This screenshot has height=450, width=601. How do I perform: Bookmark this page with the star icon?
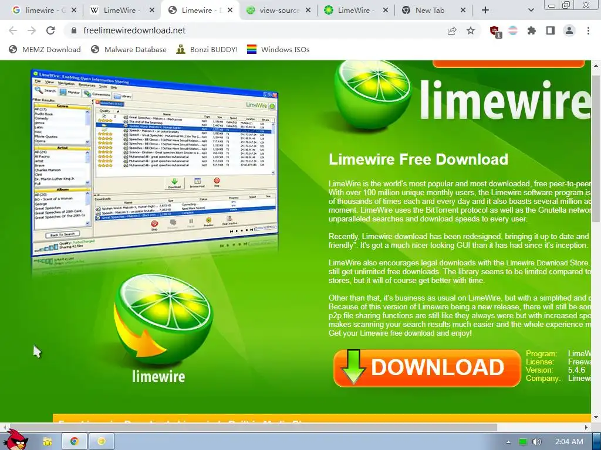[x=471, y=30]
